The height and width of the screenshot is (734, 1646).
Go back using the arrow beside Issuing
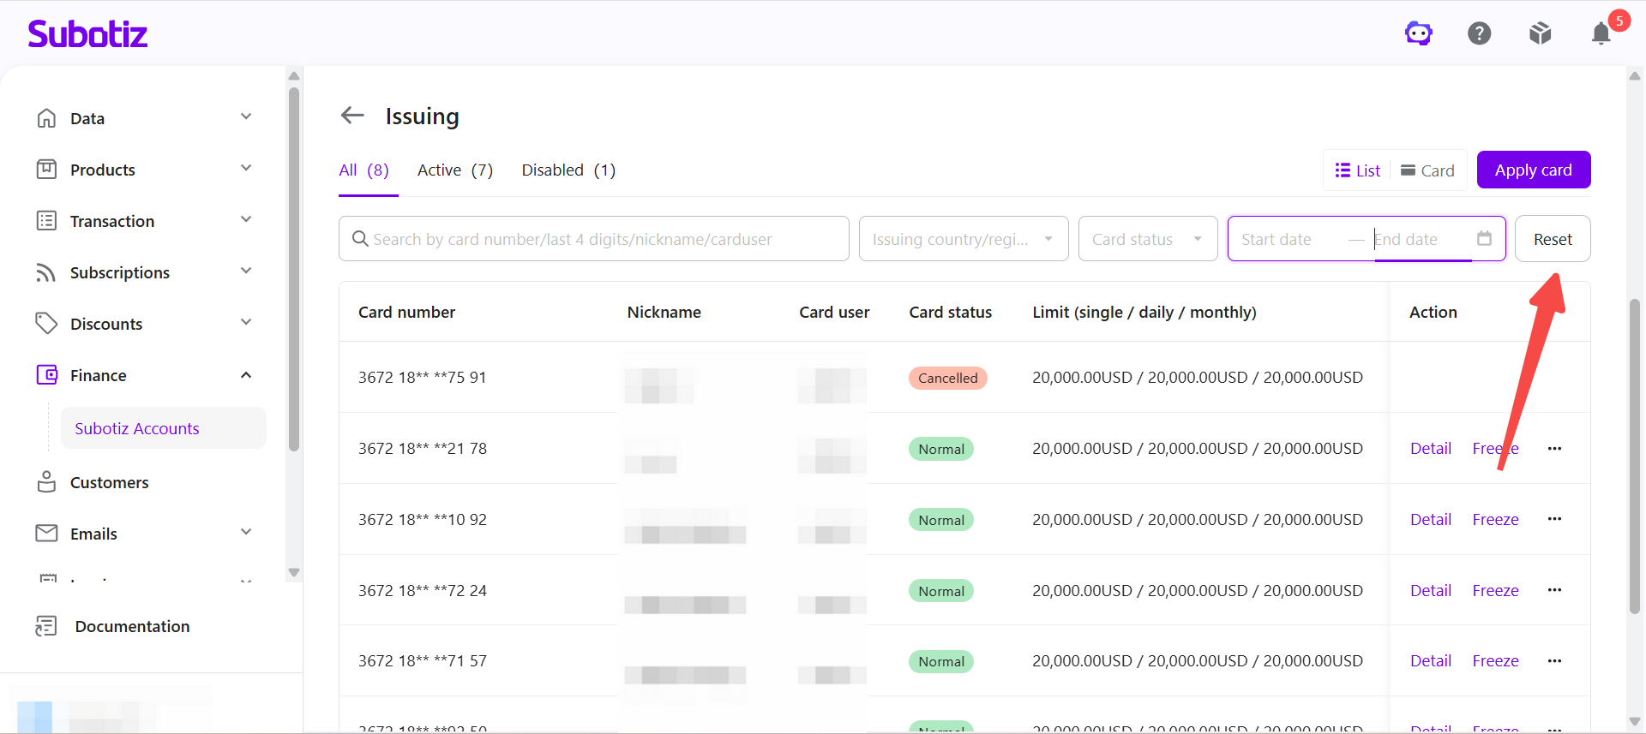pyautogui.click(x=352, y=116)
